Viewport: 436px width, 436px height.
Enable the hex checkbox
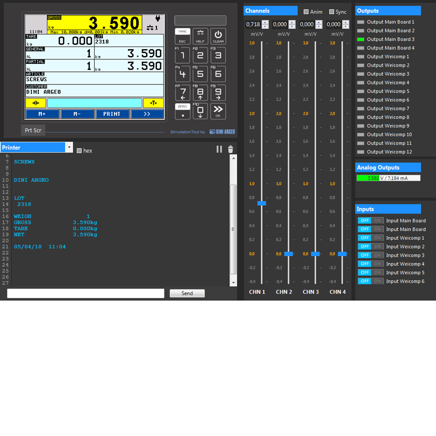80,150
